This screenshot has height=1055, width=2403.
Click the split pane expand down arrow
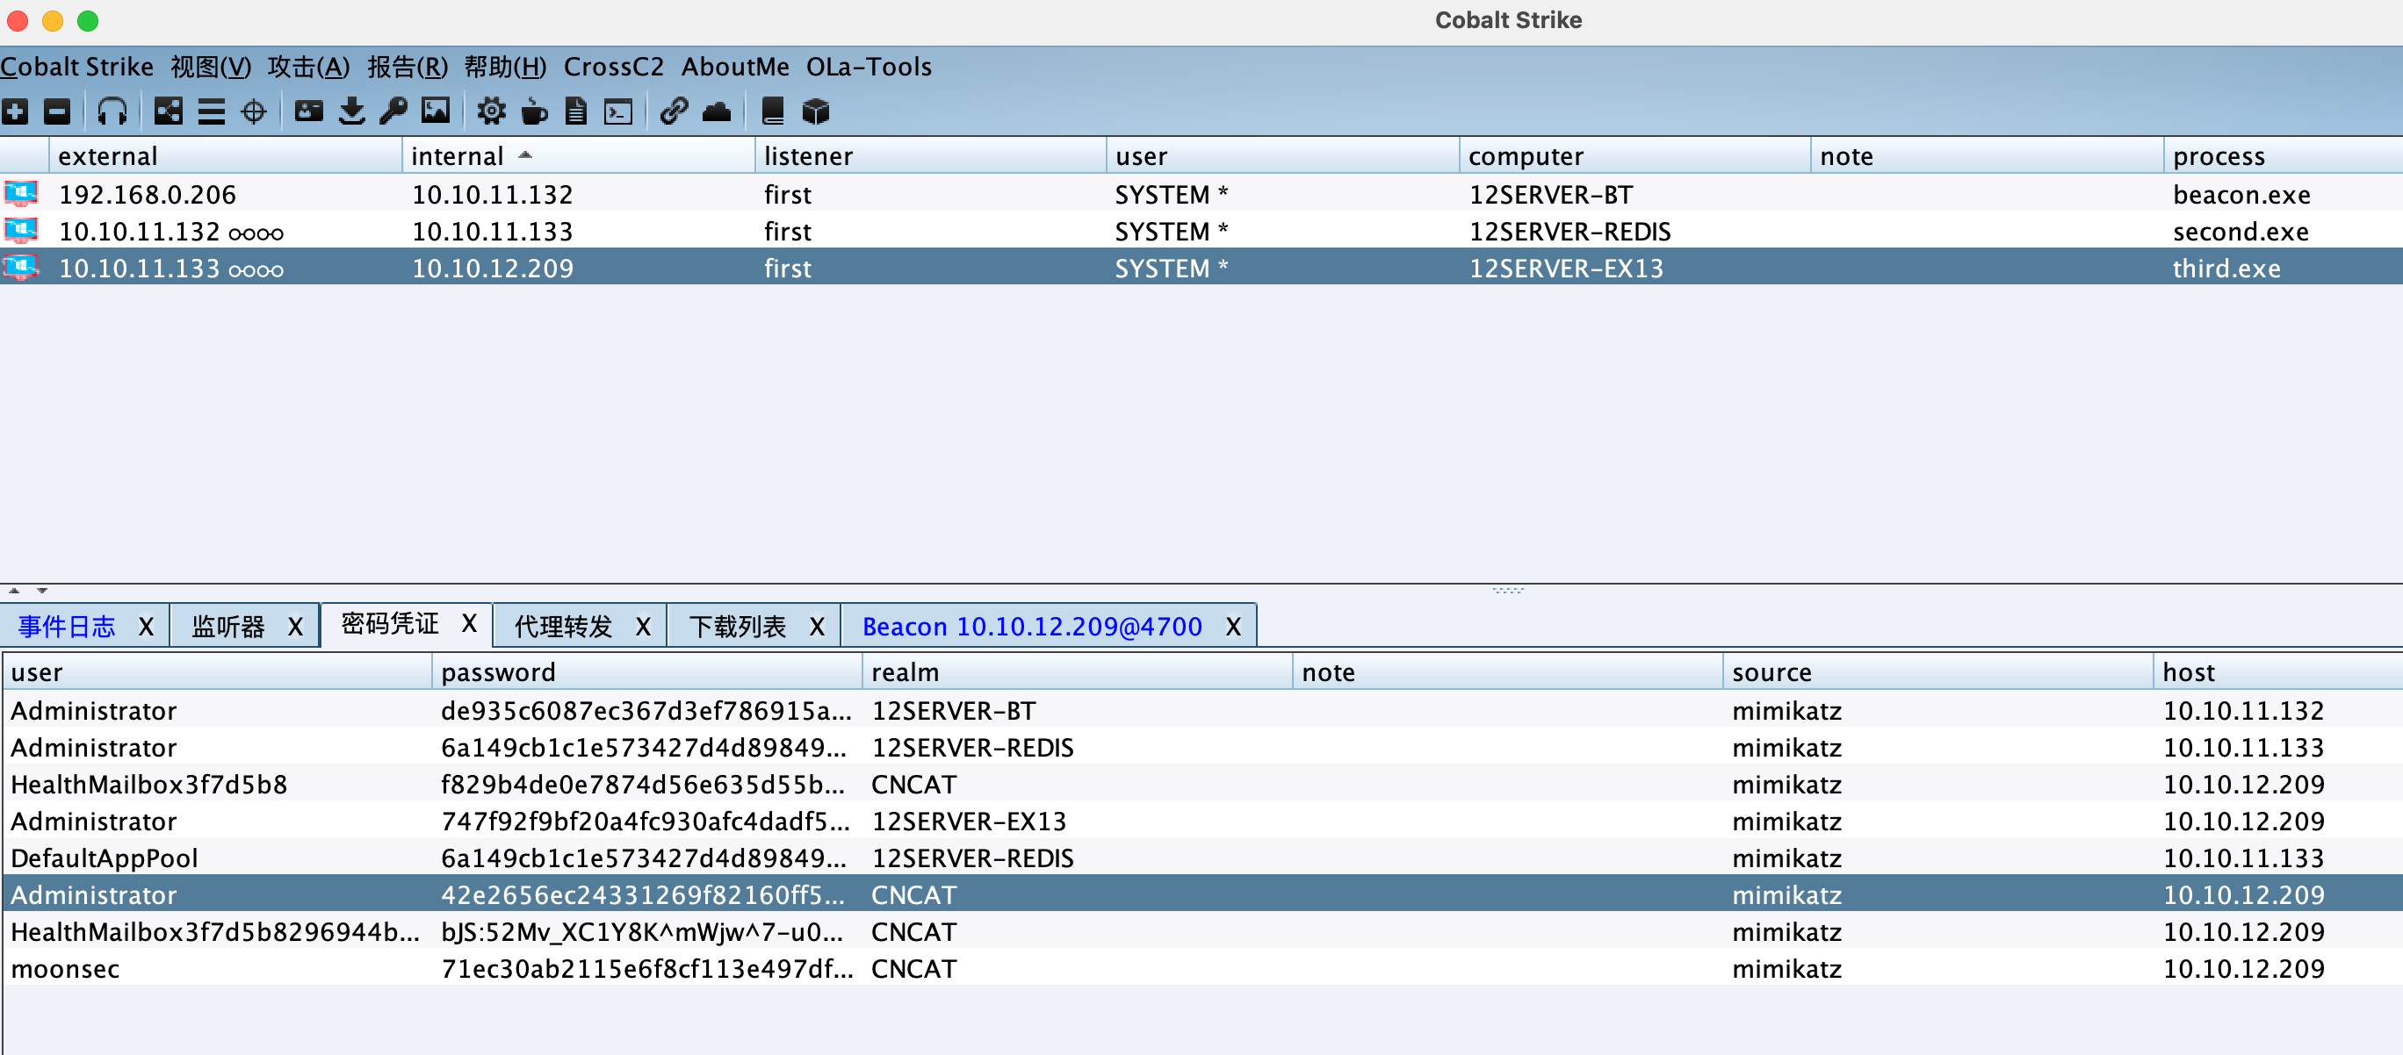pos(42,590)
